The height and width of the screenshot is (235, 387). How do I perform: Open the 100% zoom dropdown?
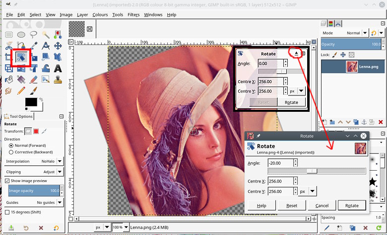tap(126, 227)
